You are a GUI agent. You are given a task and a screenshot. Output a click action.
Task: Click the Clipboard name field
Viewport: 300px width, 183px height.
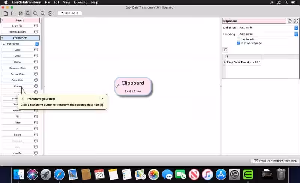[x=254, y=21]
